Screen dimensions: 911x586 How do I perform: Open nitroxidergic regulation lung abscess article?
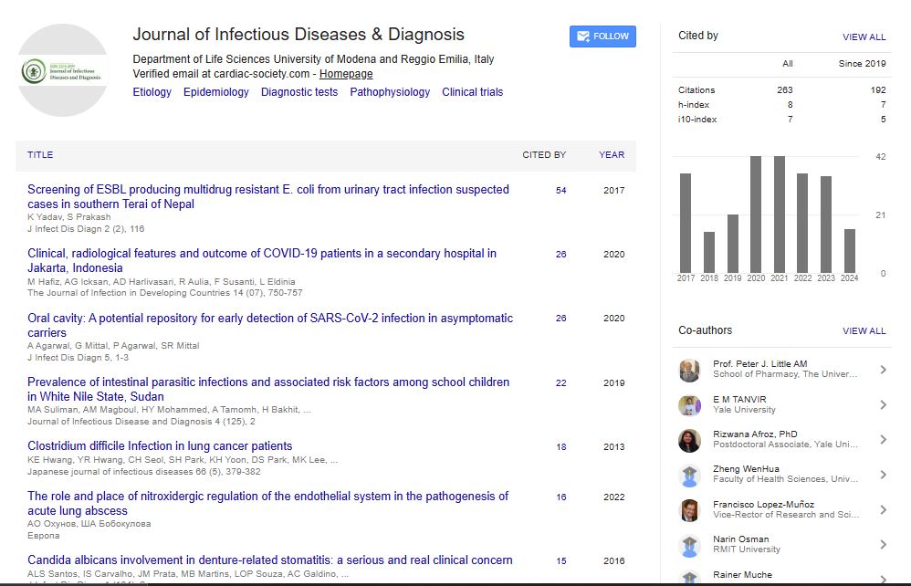267,503
